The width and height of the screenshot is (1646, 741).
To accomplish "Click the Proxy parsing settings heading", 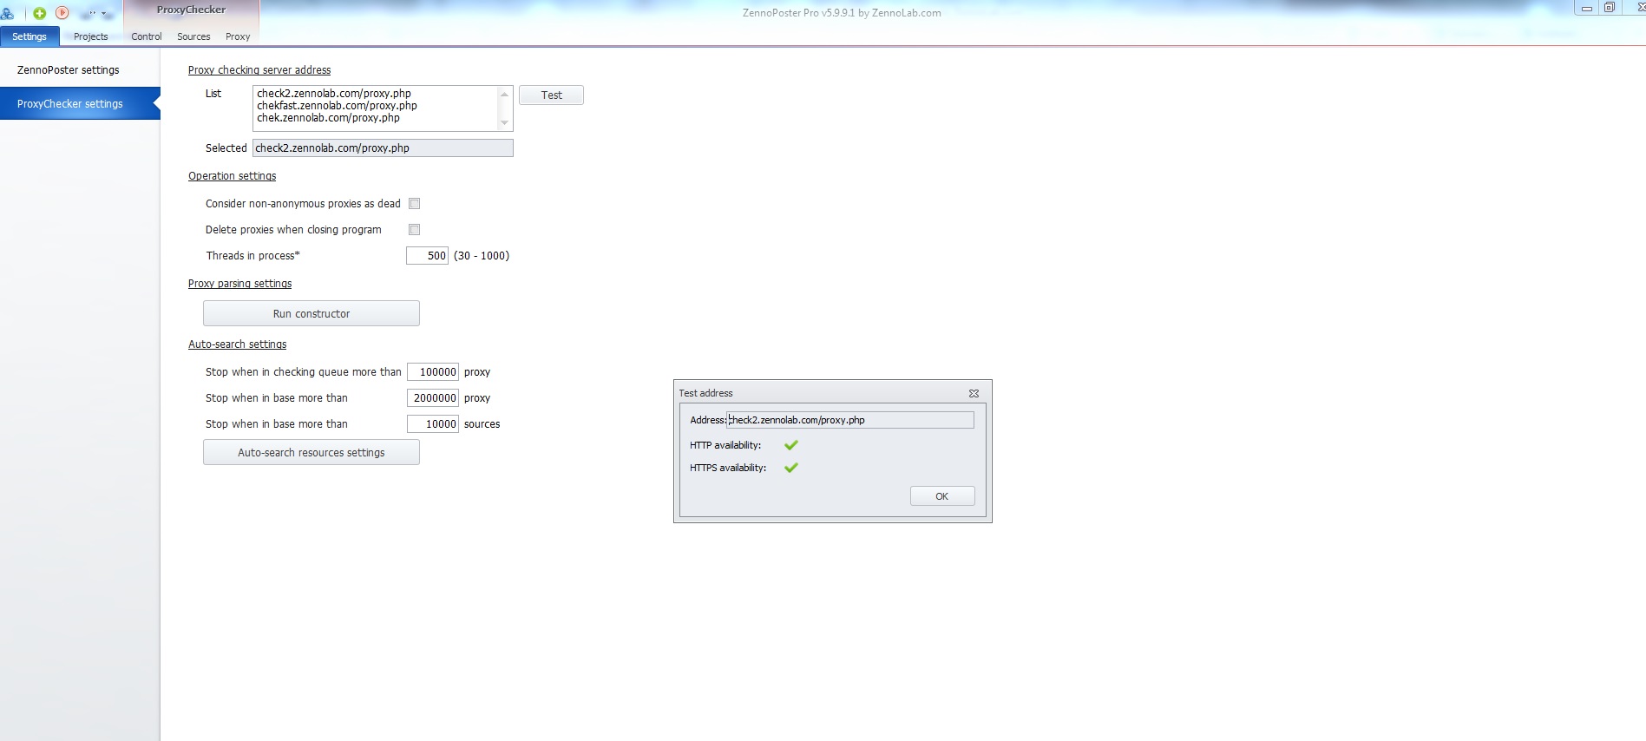I will (x=240, y=284).
